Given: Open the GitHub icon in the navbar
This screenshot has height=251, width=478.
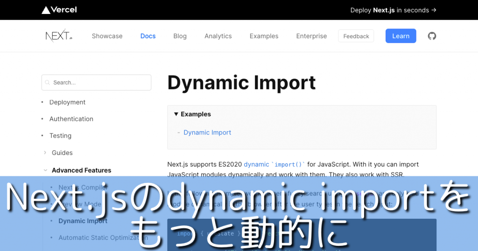Looking at the screenshot, I should [x=432, y=36].
